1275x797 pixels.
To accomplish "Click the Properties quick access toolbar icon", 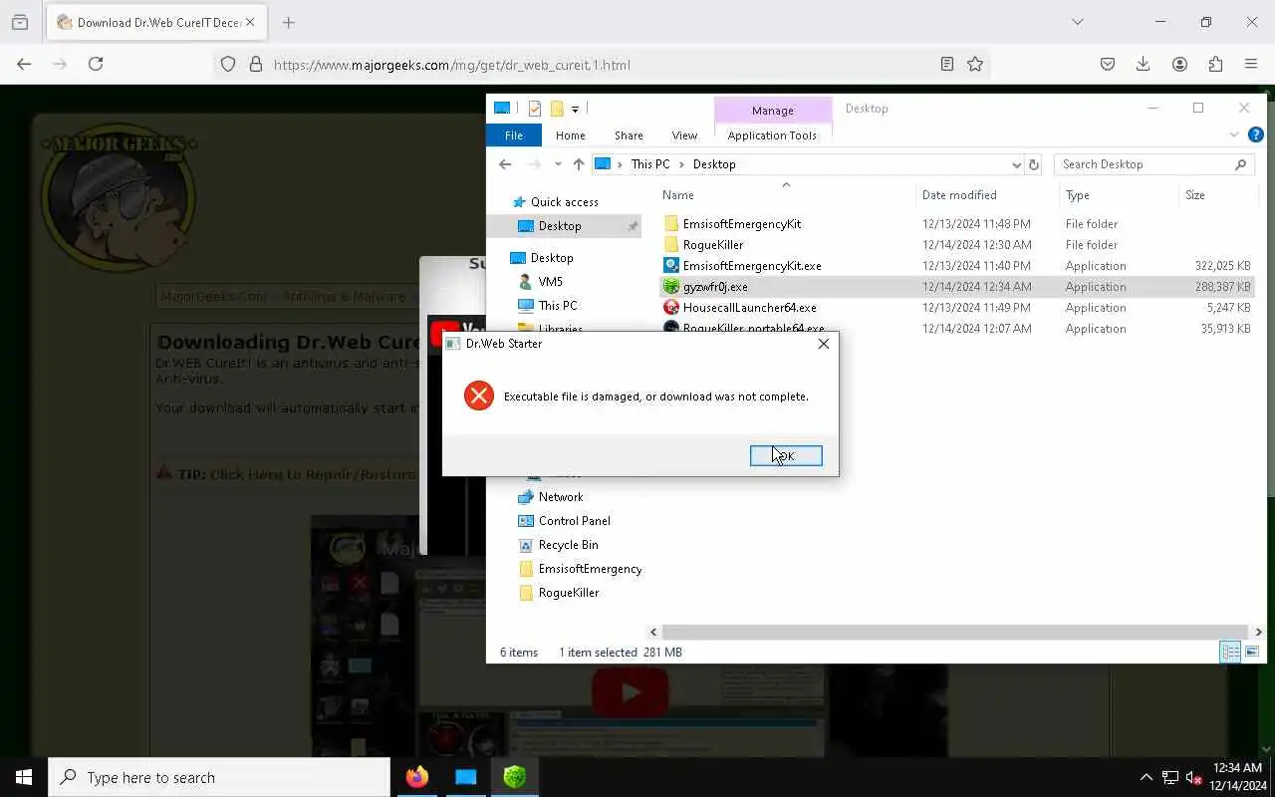I will click(535, 109).
